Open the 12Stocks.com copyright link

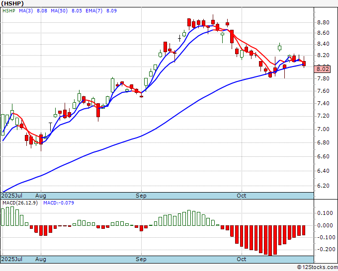click(x=317, y=268)
